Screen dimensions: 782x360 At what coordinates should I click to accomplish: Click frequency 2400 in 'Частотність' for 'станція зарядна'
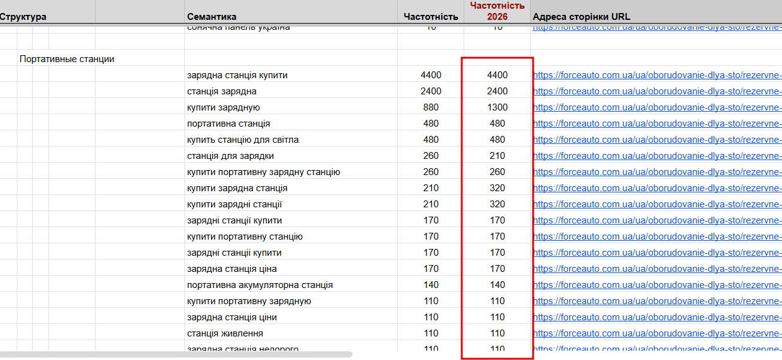[x=431, y=91]
